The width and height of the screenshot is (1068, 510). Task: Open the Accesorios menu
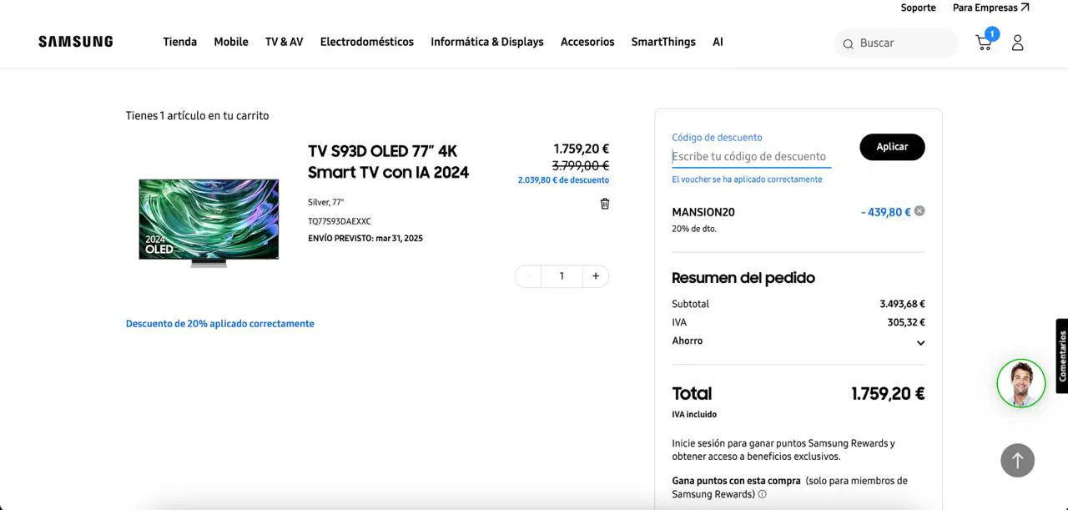click(x=587, y=42)
